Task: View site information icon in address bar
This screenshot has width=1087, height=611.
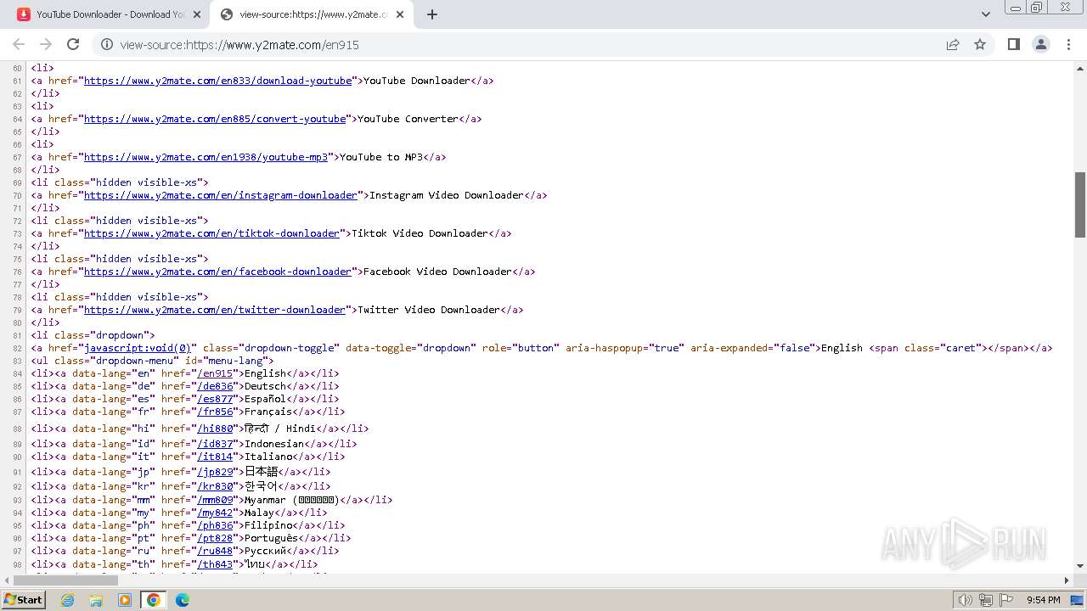Action: tap(107, 45)
